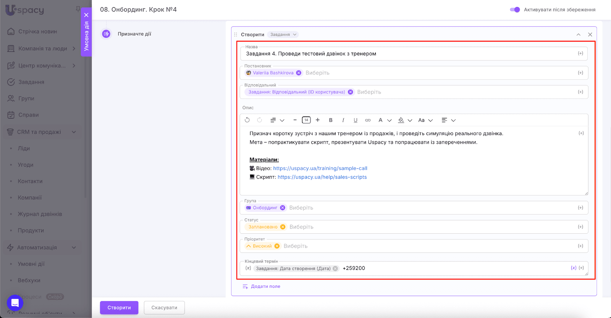Open text alignment dropdown in editor toolbar
The height and width of the screenshot is (318, 611).
click(448, 120)
